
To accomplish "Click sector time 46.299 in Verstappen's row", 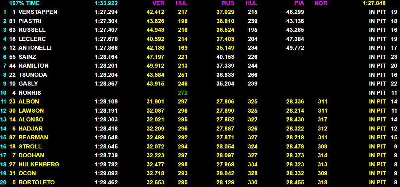I will coord(295,12).
